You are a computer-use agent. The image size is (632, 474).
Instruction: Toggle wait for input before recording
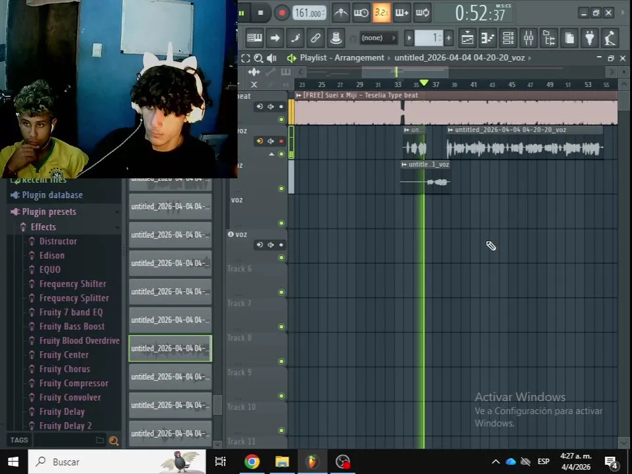361,13
